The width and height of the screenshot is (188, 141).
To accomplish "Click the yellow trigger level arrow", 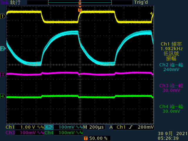I will click(x=152, y=14).
